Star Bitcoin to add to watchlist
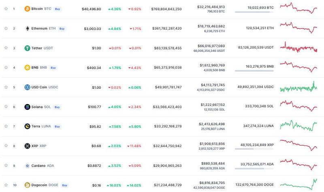Image resolution: width=324 pixels, height=192 pixels. (x=6, y=9)
